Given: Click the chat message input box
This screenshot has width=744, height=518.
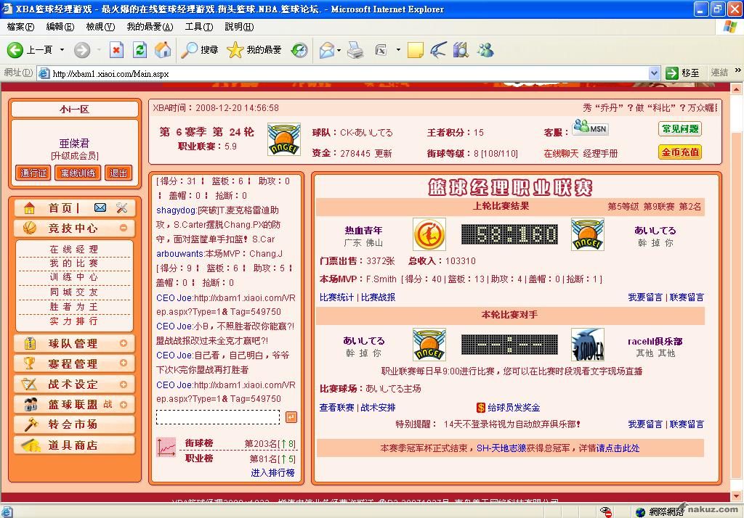Looking at the screenshot, I should (217, 417).
